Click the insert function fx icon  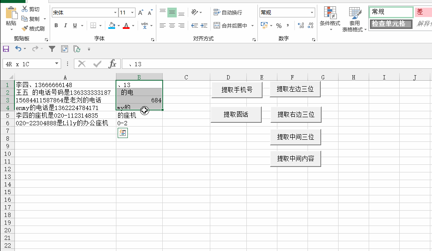[112, 64]
